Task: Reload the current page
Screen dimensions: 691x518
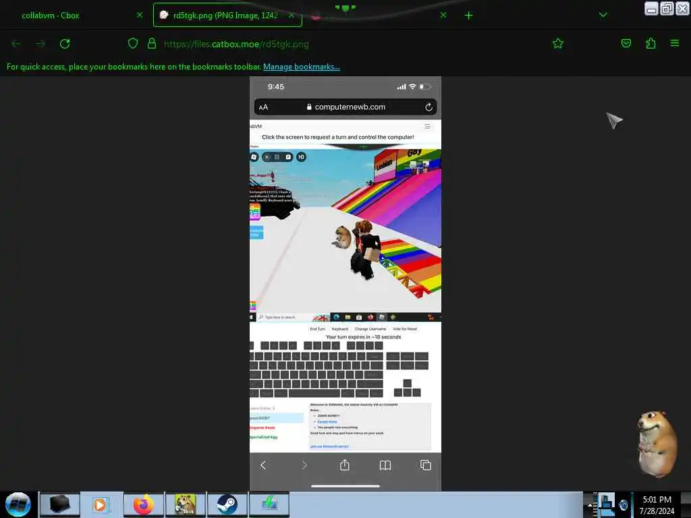Action: (65, 44)
